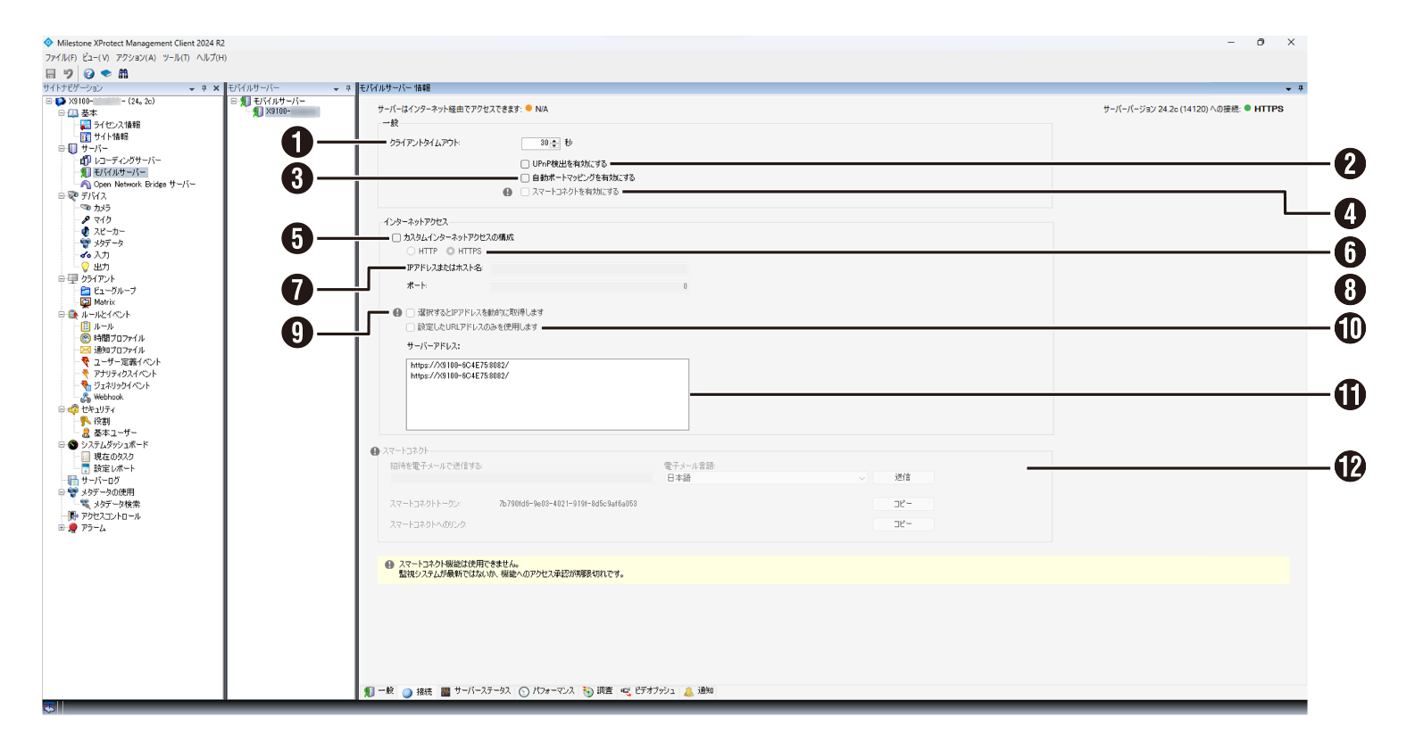Click the ポート field
This screenshot has width=1423, height=750.
(x=589, y=286)
